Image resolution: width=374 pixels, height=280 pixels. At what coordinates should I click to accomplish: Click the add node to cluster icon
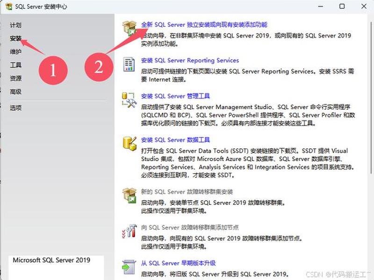[x=129, y=231]
